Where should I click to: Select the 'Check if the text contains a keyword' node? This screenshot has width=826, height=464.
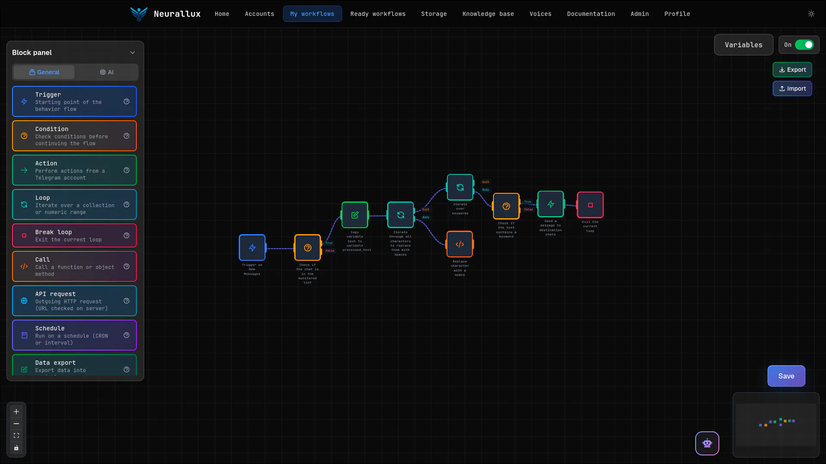[506, 206]
